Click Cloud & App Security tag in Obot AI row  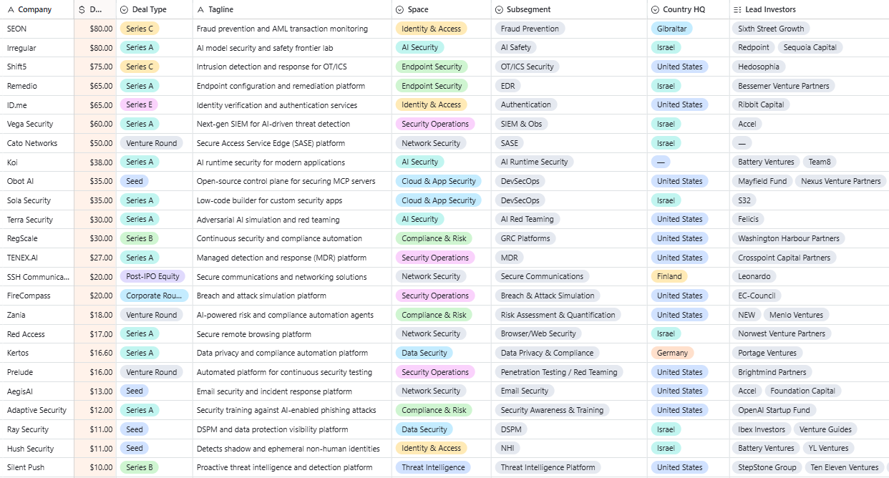click(438, 181)
